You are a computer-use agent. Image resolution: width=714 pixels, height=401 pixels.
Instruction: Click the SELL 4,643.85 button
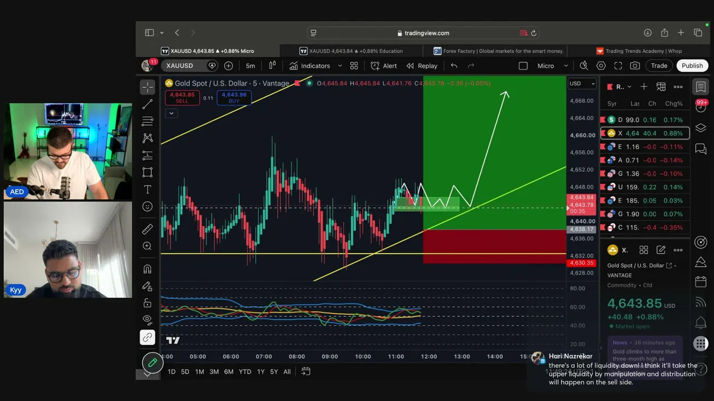[x=182, y=97]
